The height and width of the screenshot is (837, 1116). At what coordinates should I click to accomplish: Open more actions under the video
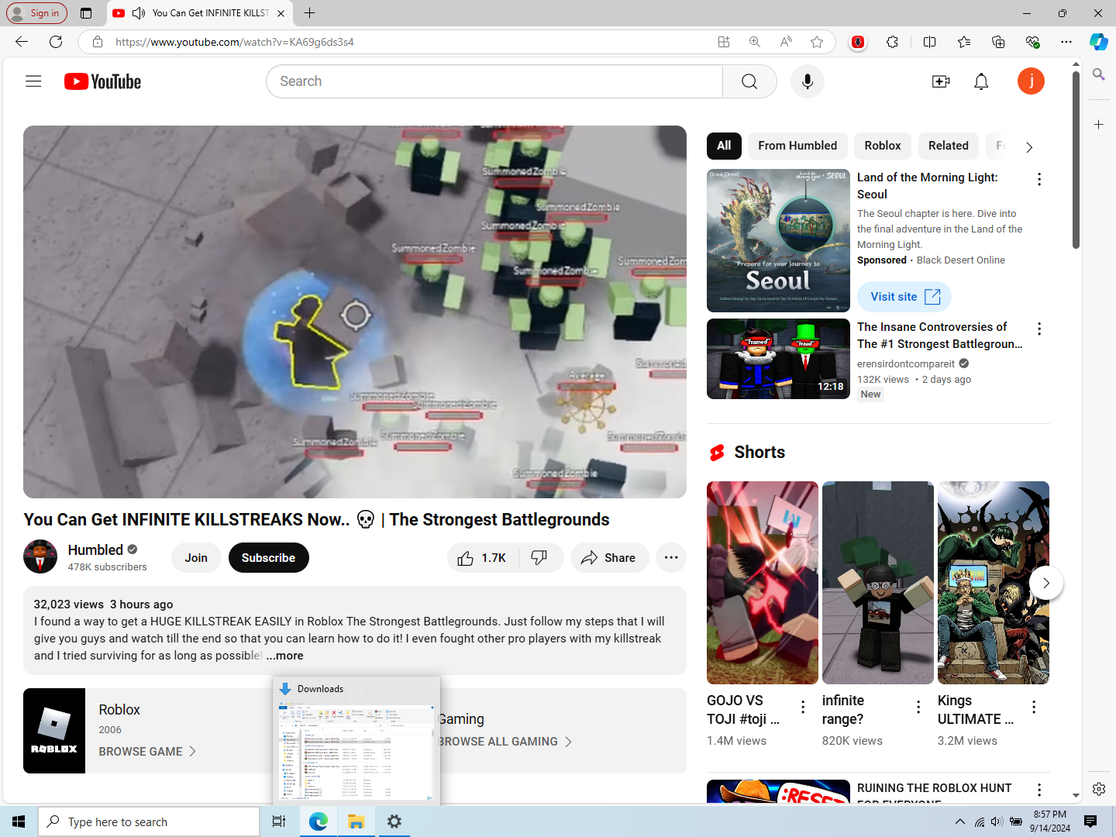click(x=671, y=558)
